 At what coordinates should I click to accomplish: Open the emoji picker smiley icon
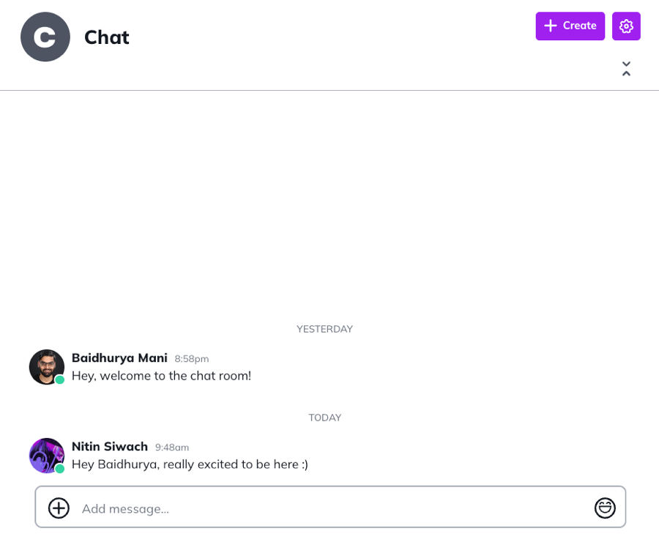pos(605,508)
